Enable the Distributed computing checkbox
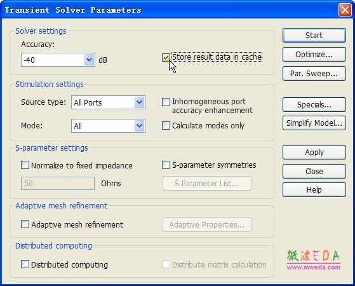The image size is (355, 286). pos(25,264)
